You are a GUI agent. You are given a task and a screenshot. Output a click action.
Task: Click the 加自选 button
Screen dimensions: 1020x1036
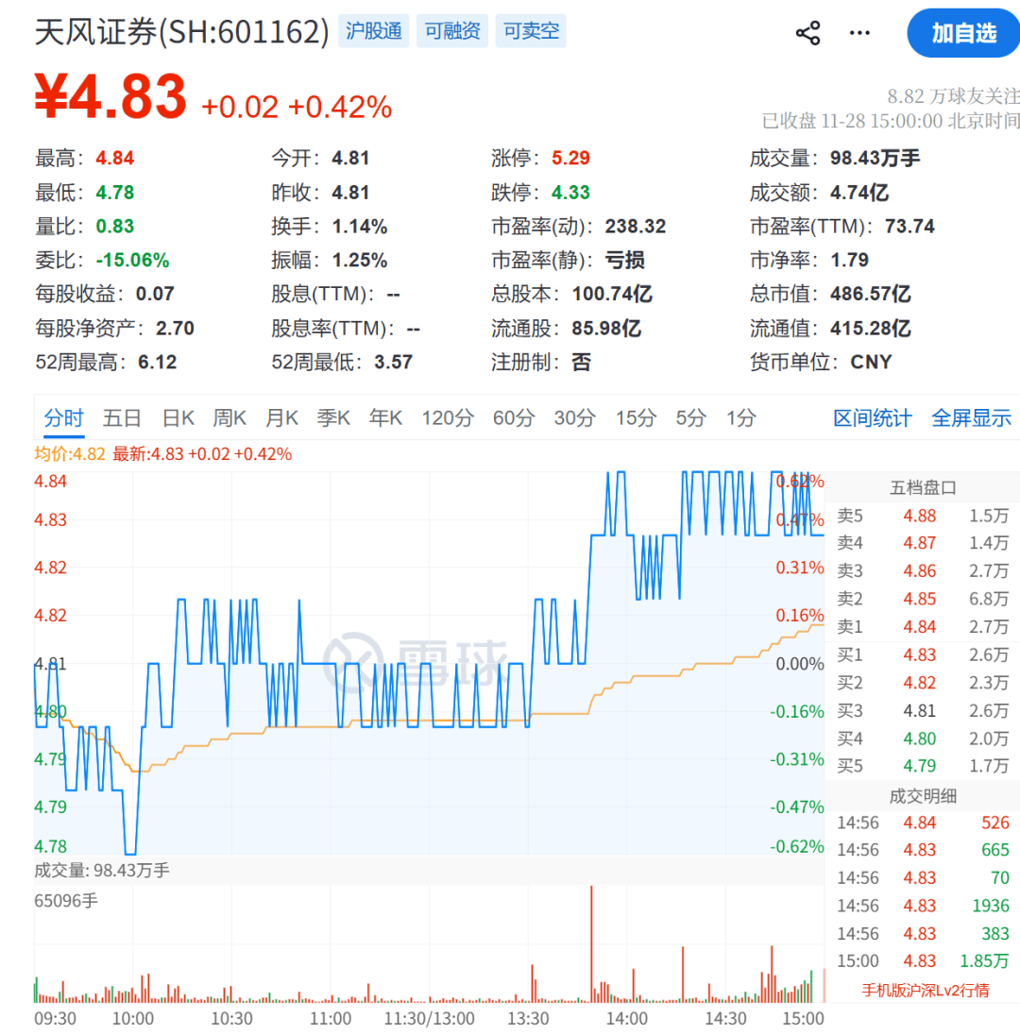[x=962, y=32]
